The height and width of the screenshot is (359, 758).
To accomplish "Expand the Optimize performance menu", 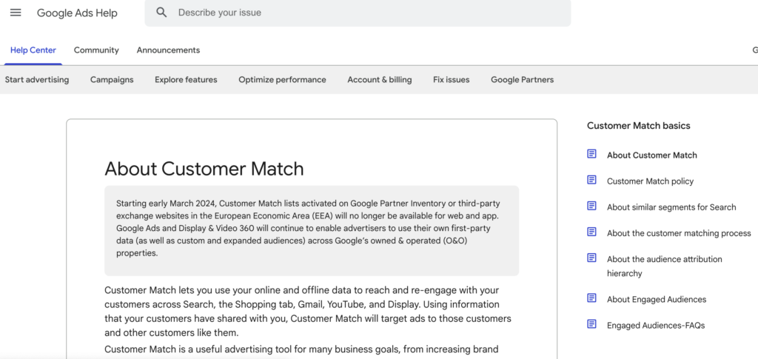I will (282, 80).
